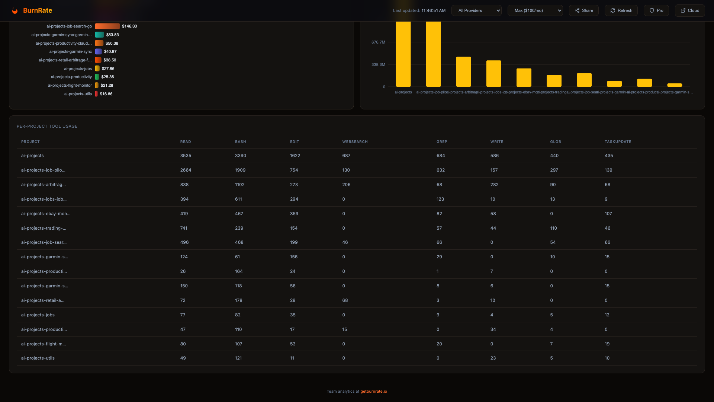
Task: Click the ai-projects-arbitrag yellow chart bar
Action: coord(463,72)
